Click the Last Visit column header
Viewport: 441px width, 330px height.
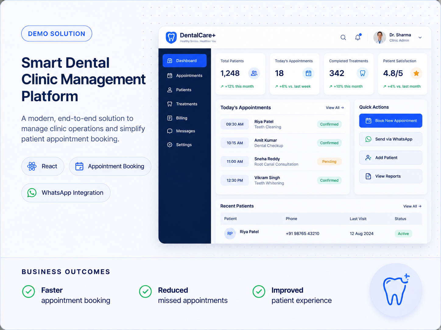[358, 219]
